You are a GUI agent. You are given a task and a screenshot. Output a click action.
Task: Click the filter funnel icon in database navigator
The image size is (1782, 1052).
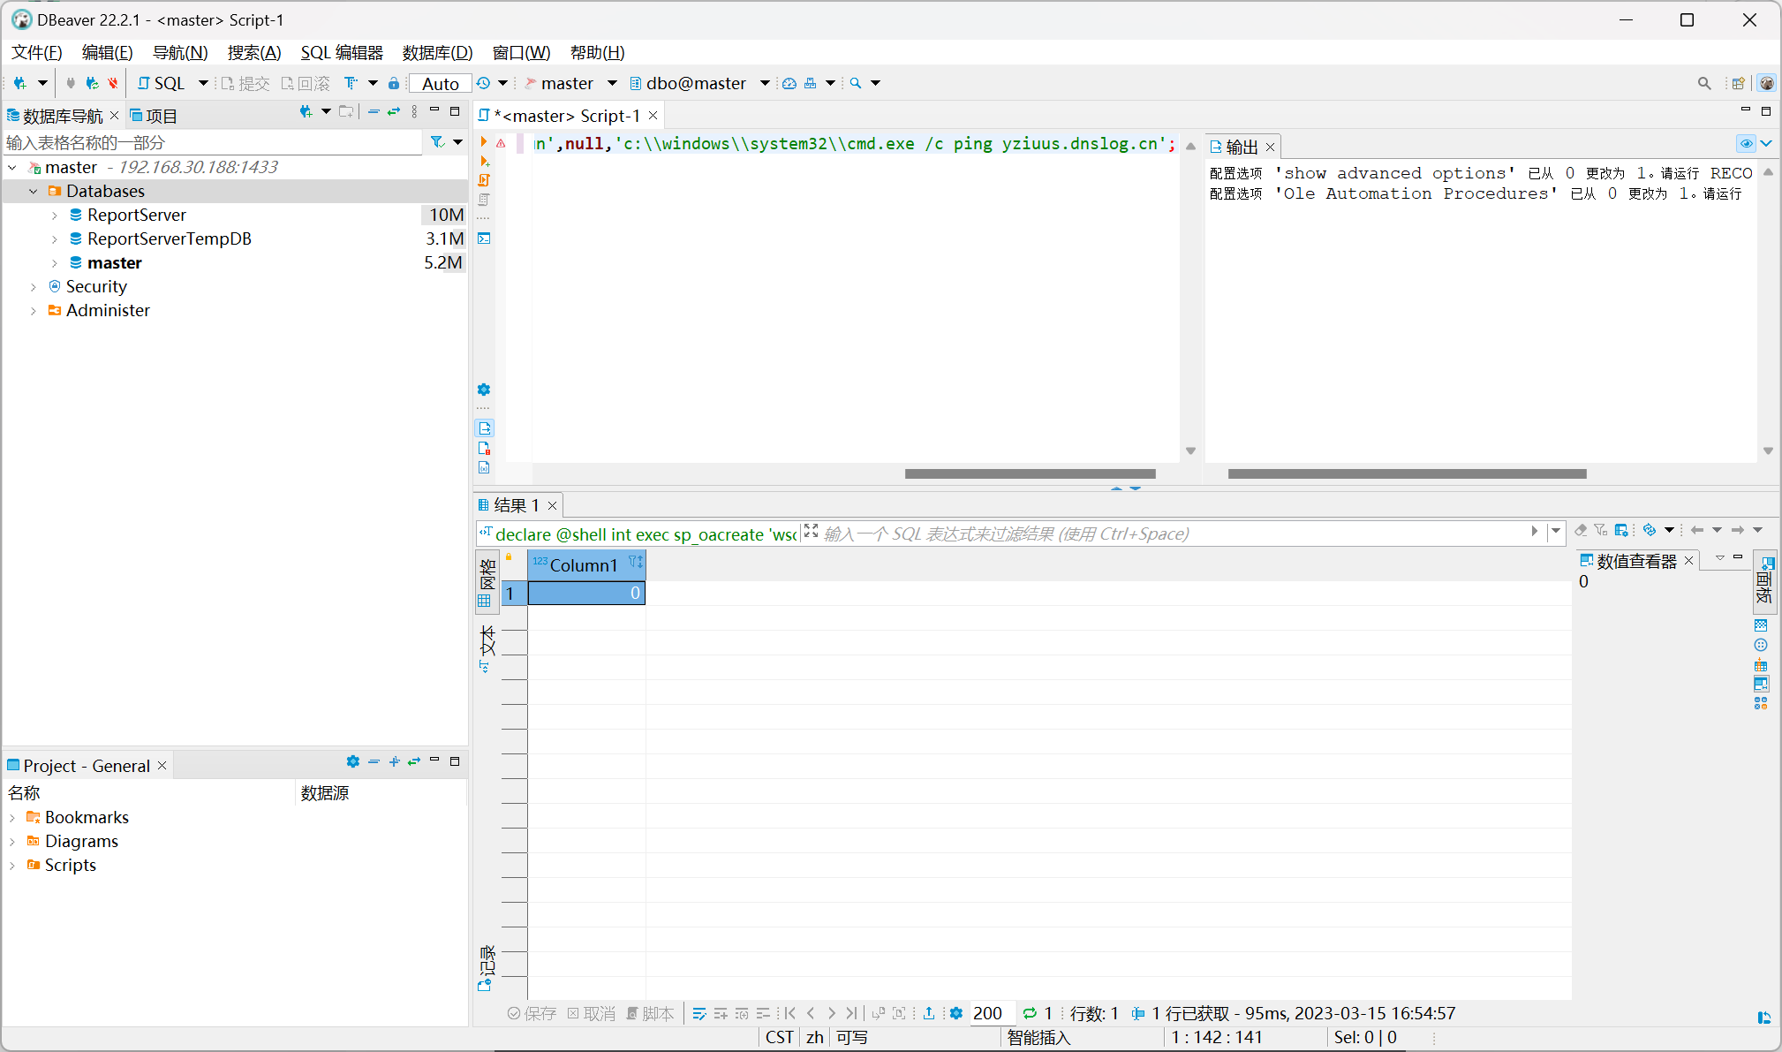click(437, 141)
